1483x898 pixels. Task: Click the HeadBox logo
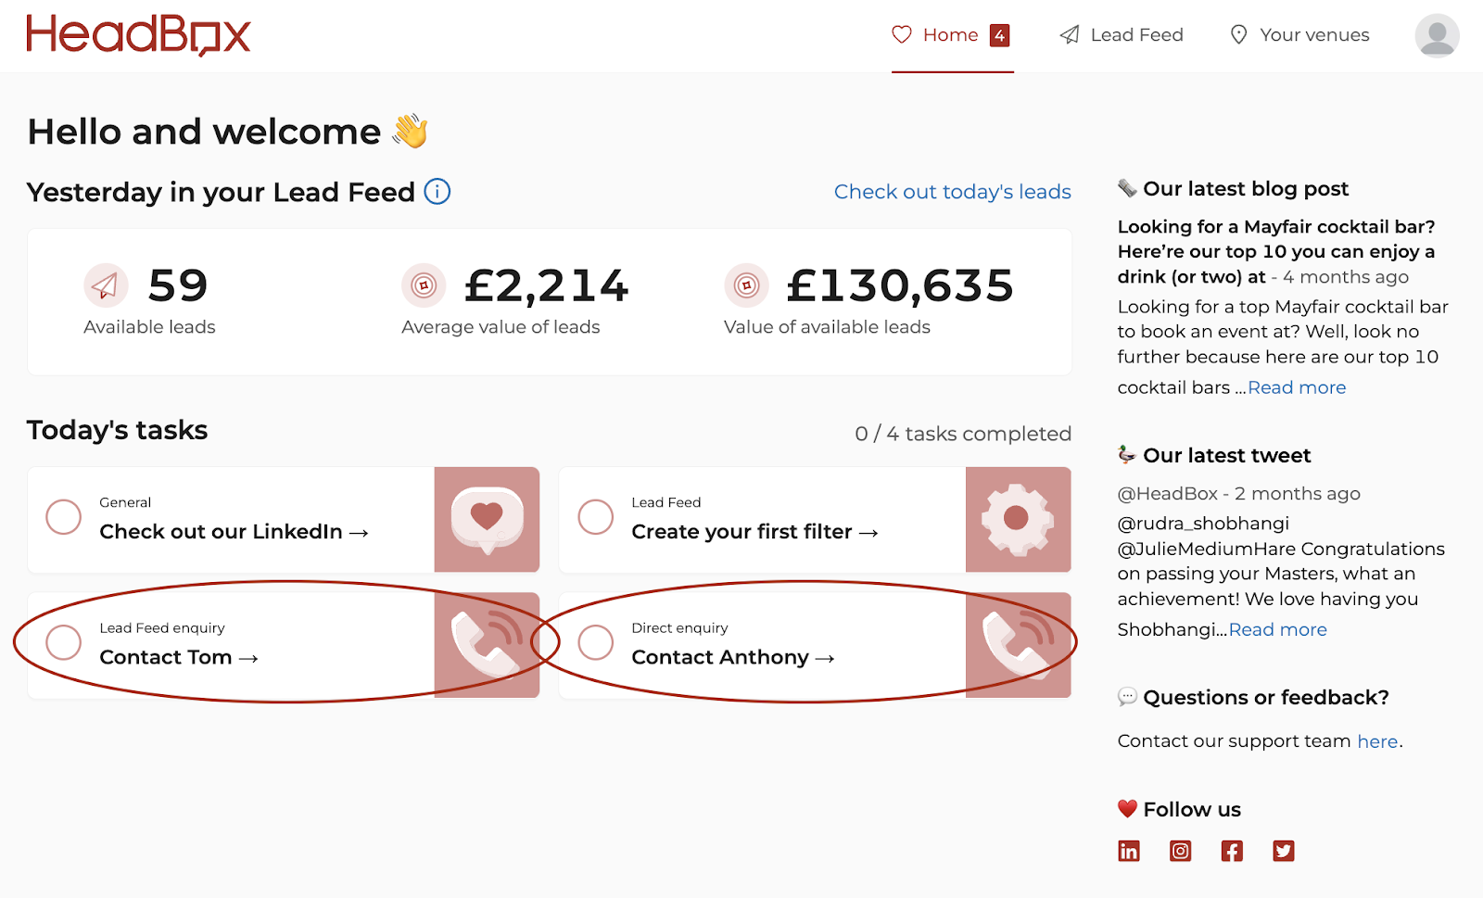click(x=138, y=35)
